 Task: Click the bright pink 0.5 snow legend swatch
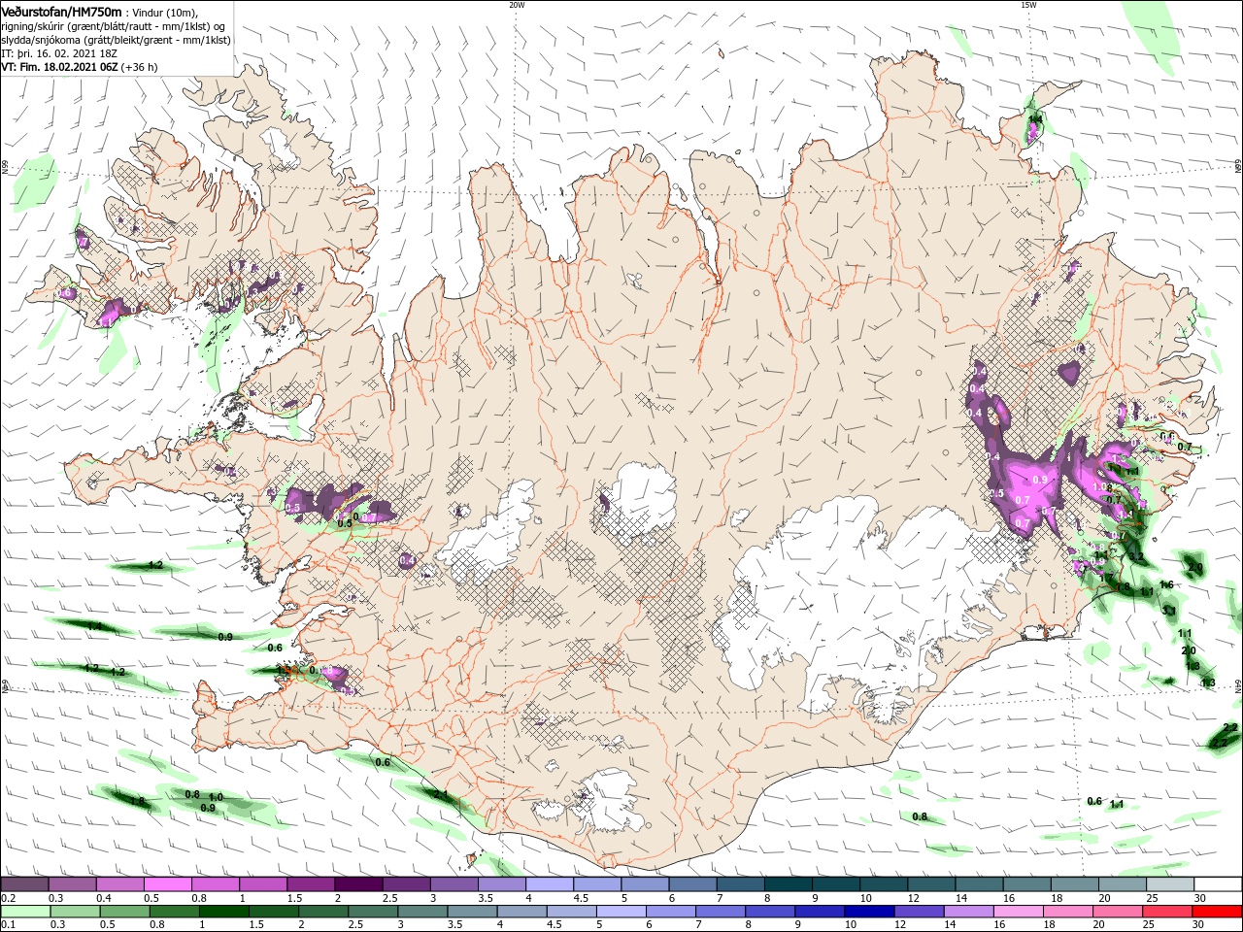point(167,884)
